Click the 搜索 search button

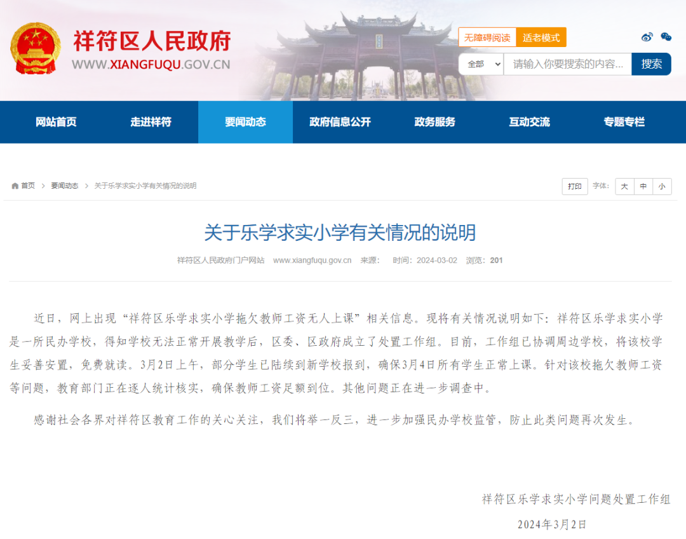pyautogui.click(x=651, y=64)
